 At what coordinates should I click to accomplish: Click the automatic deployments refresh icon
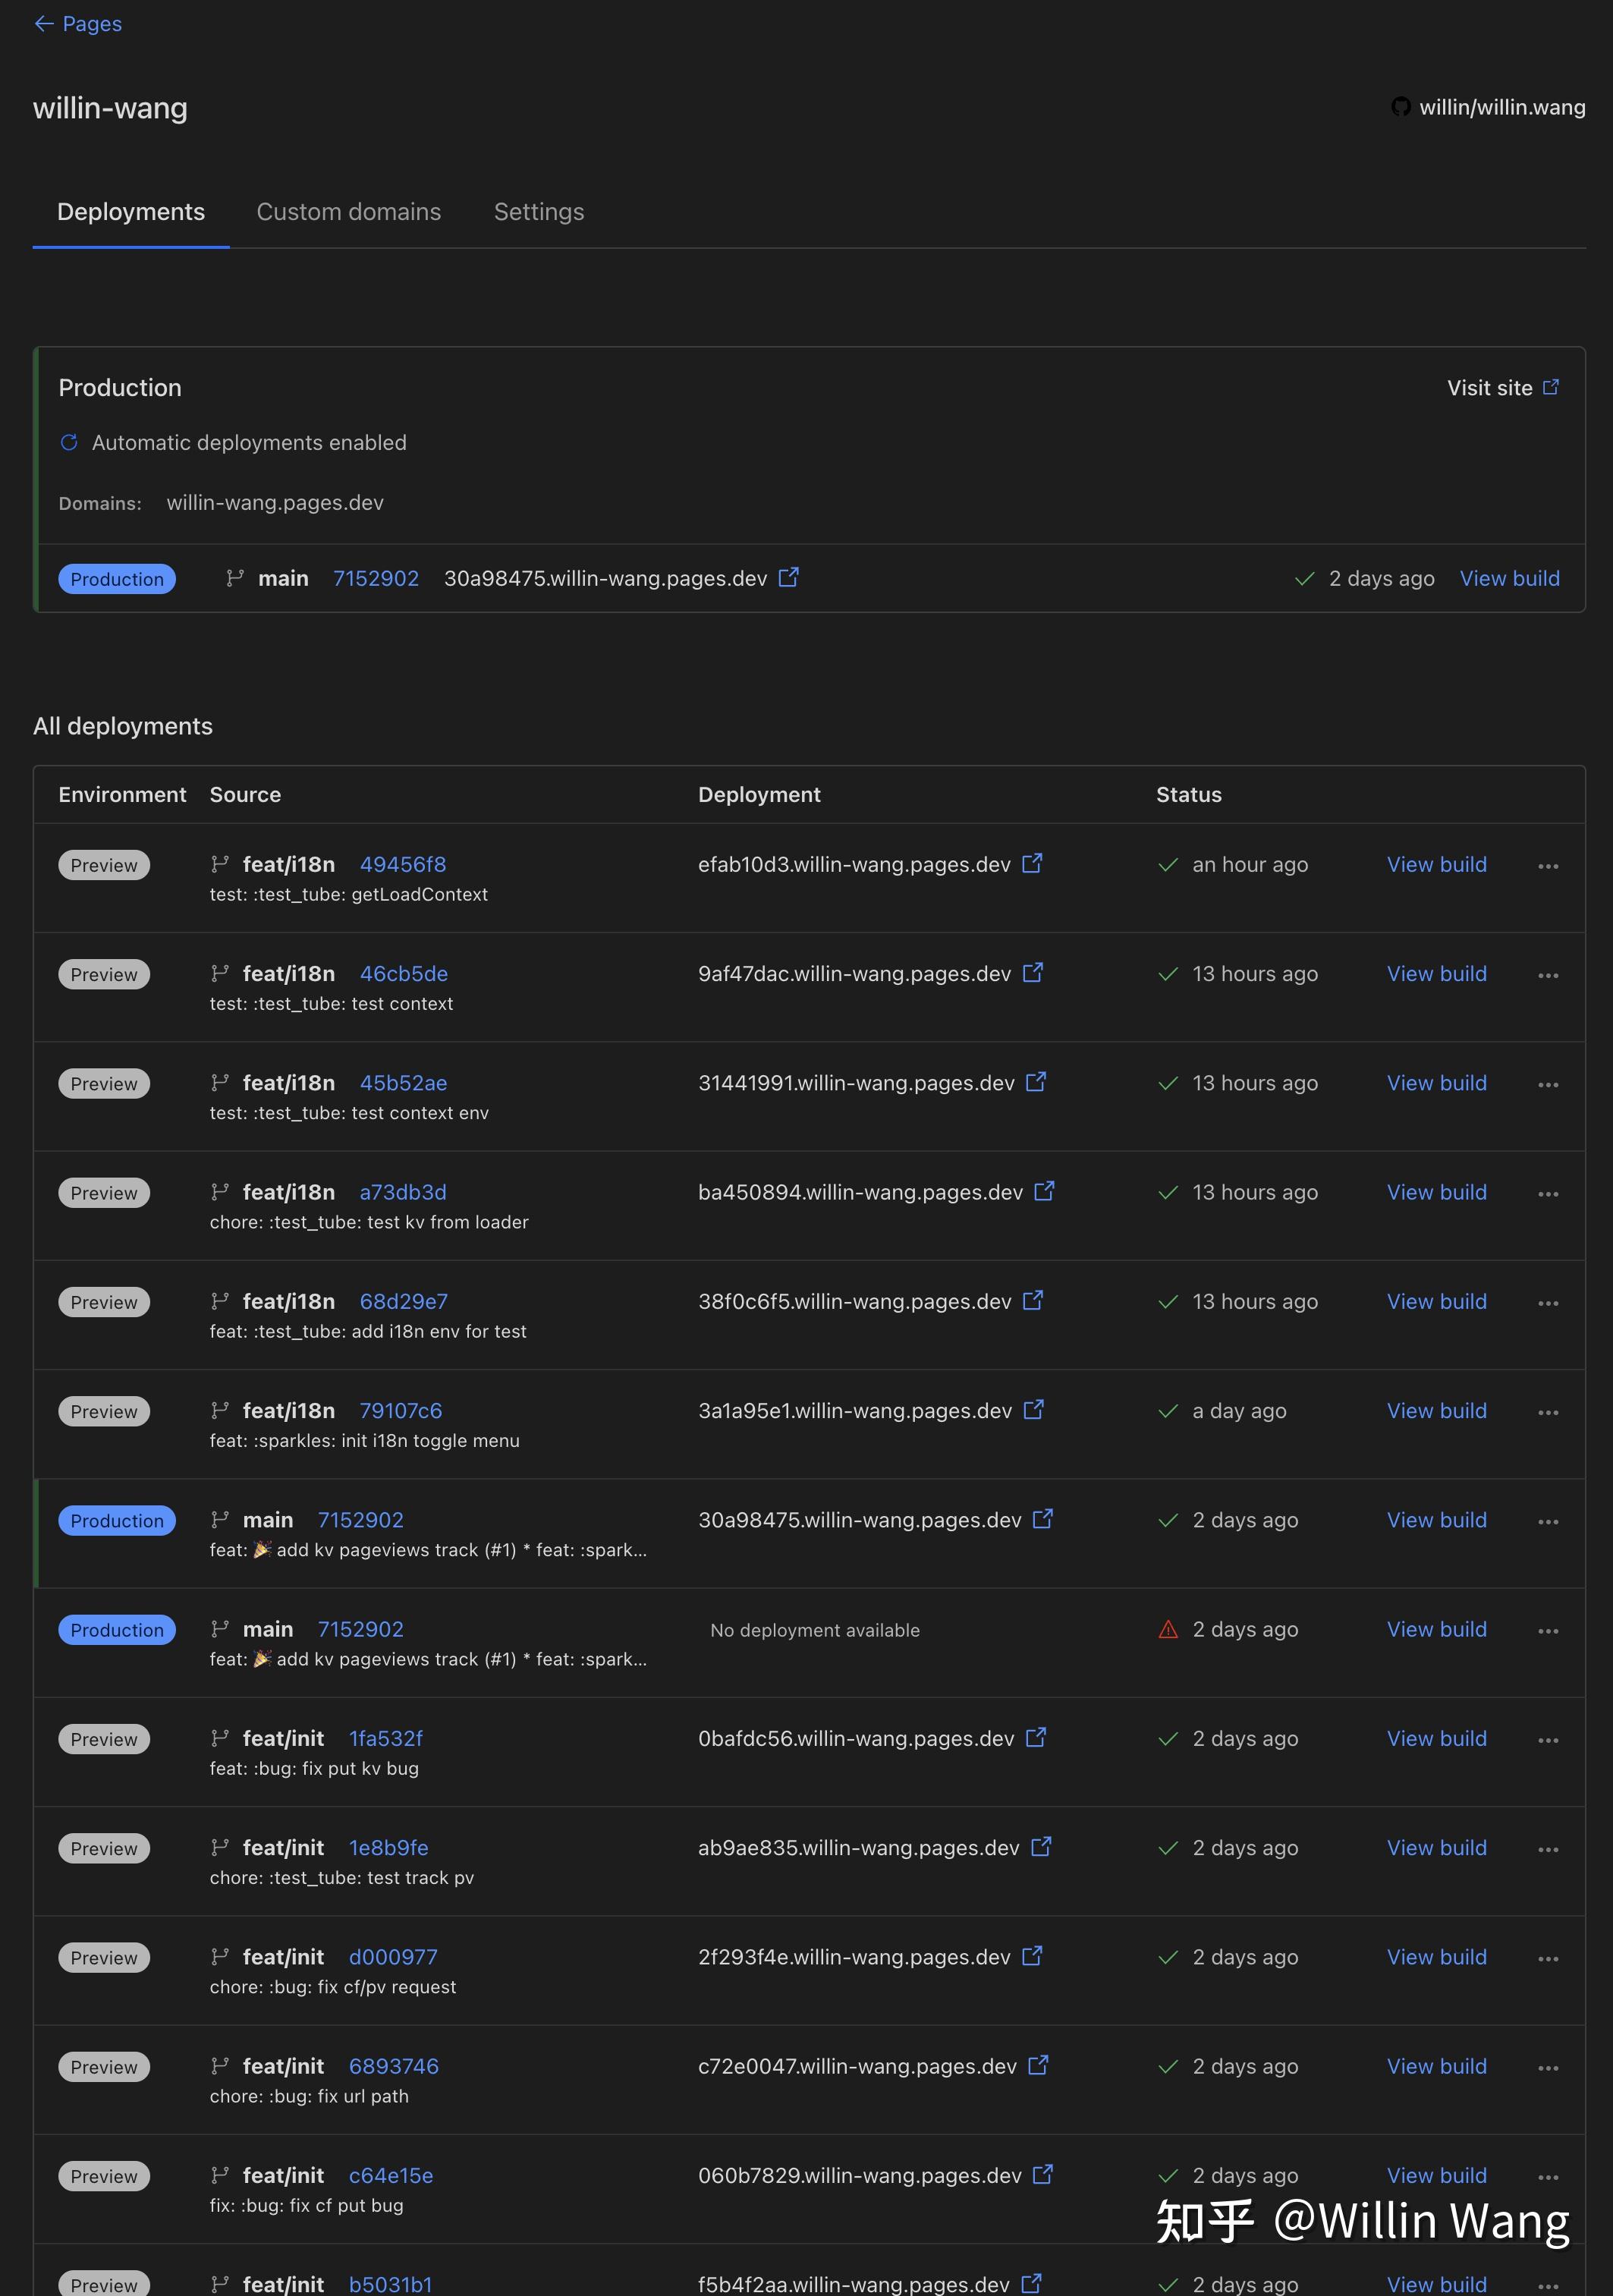click(x=68, y=442)
